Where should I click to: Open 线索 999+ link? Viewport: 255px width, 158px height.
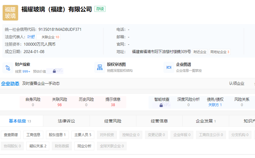(23, 71)
